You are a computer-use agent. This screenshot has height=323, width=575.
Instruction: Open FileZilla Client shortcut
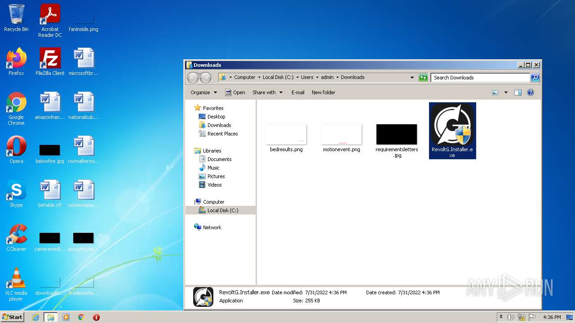tap(50, 62)
